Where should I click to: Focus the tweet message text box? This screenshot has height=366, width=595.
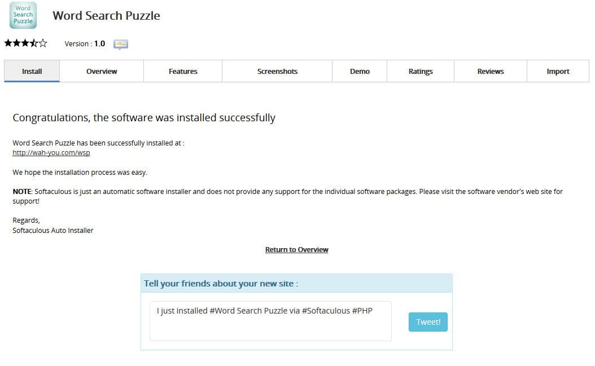pyautogui.click(x=270, y=321)
